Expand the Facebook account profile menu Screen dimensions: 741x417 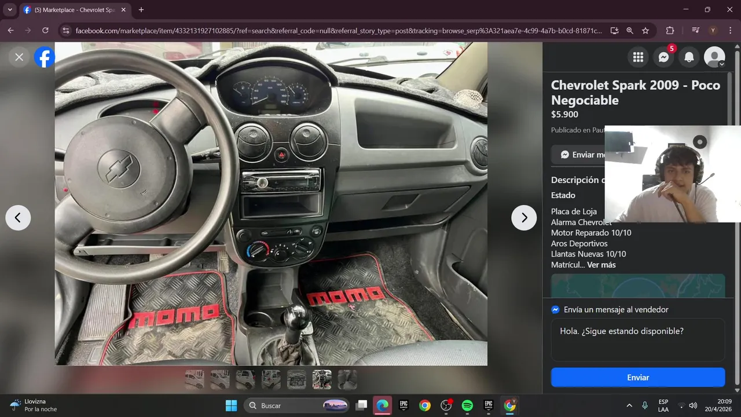point(714,57)
